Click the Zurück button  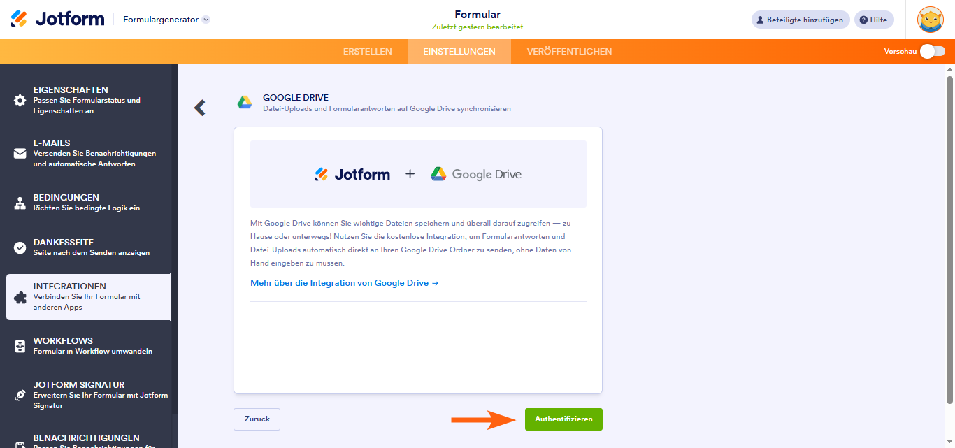pos(257,419)
